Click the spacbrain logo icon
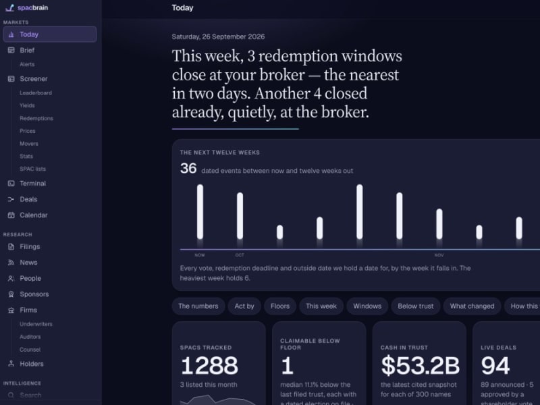Screen dimensions: 540x405 [x=10, y=7]
